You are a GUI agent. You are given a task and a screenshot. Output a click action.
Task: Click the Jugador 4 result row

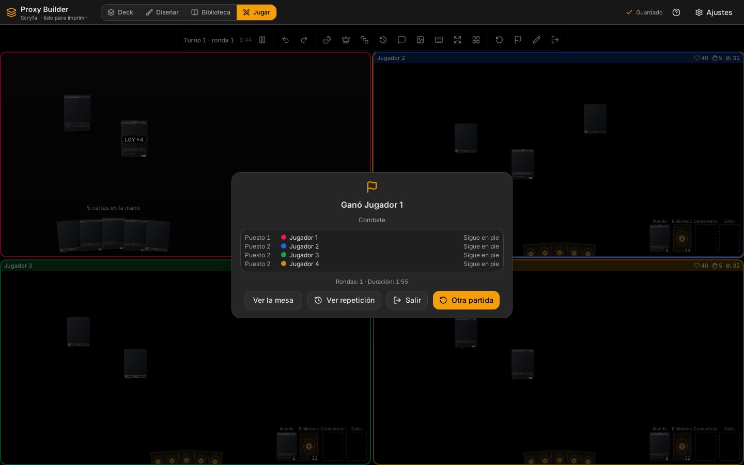coord(372,264)
